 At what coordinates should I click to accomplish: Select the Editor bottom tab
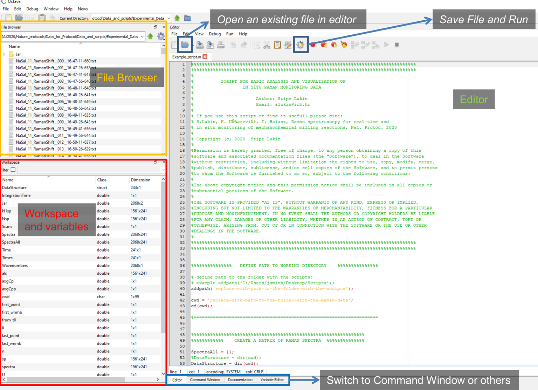(x=177, y=380)
